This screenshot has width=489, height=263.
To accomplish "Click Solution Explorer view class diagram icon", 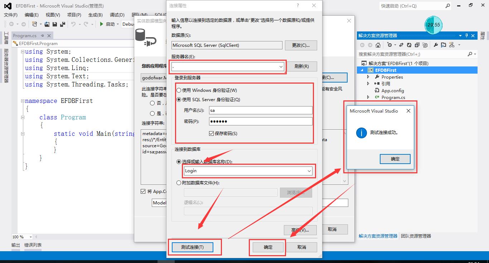I will pyautogui.click(x=451, y=45).
